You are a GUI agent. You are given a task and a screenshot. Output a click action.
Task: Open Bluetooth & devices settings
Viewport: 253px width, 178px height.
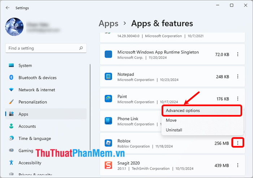(46, 78)
